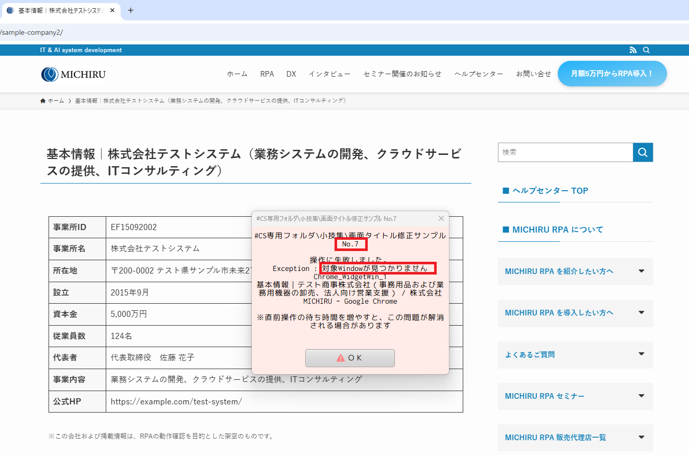Click the ホーム breadcrumb link
Image resolution: width=689 pixels, height=455 pixels.
[56, 101]
